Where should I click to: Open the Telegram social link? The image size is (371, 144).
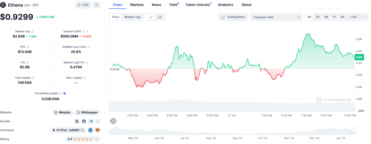[x=91, y=121]
